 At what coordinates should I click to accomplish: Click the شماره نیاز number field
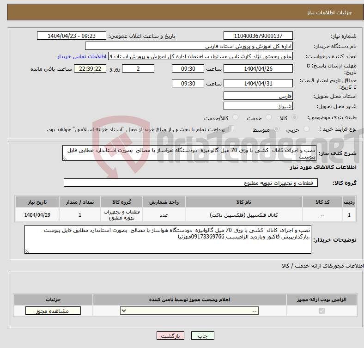tap(258, 36)
